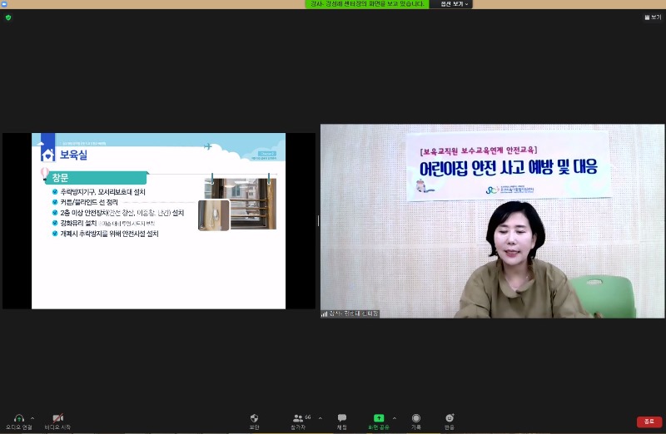This screenshot has width=666, height=434.
Task: Expand share options caret beside Share Screen
Action: click(x=395, y=417)
